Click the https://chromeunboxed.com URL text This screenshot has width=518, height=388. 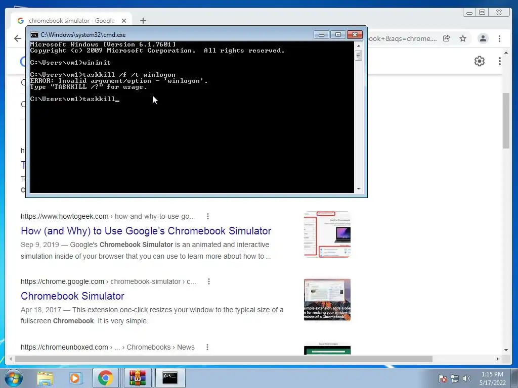64,347
